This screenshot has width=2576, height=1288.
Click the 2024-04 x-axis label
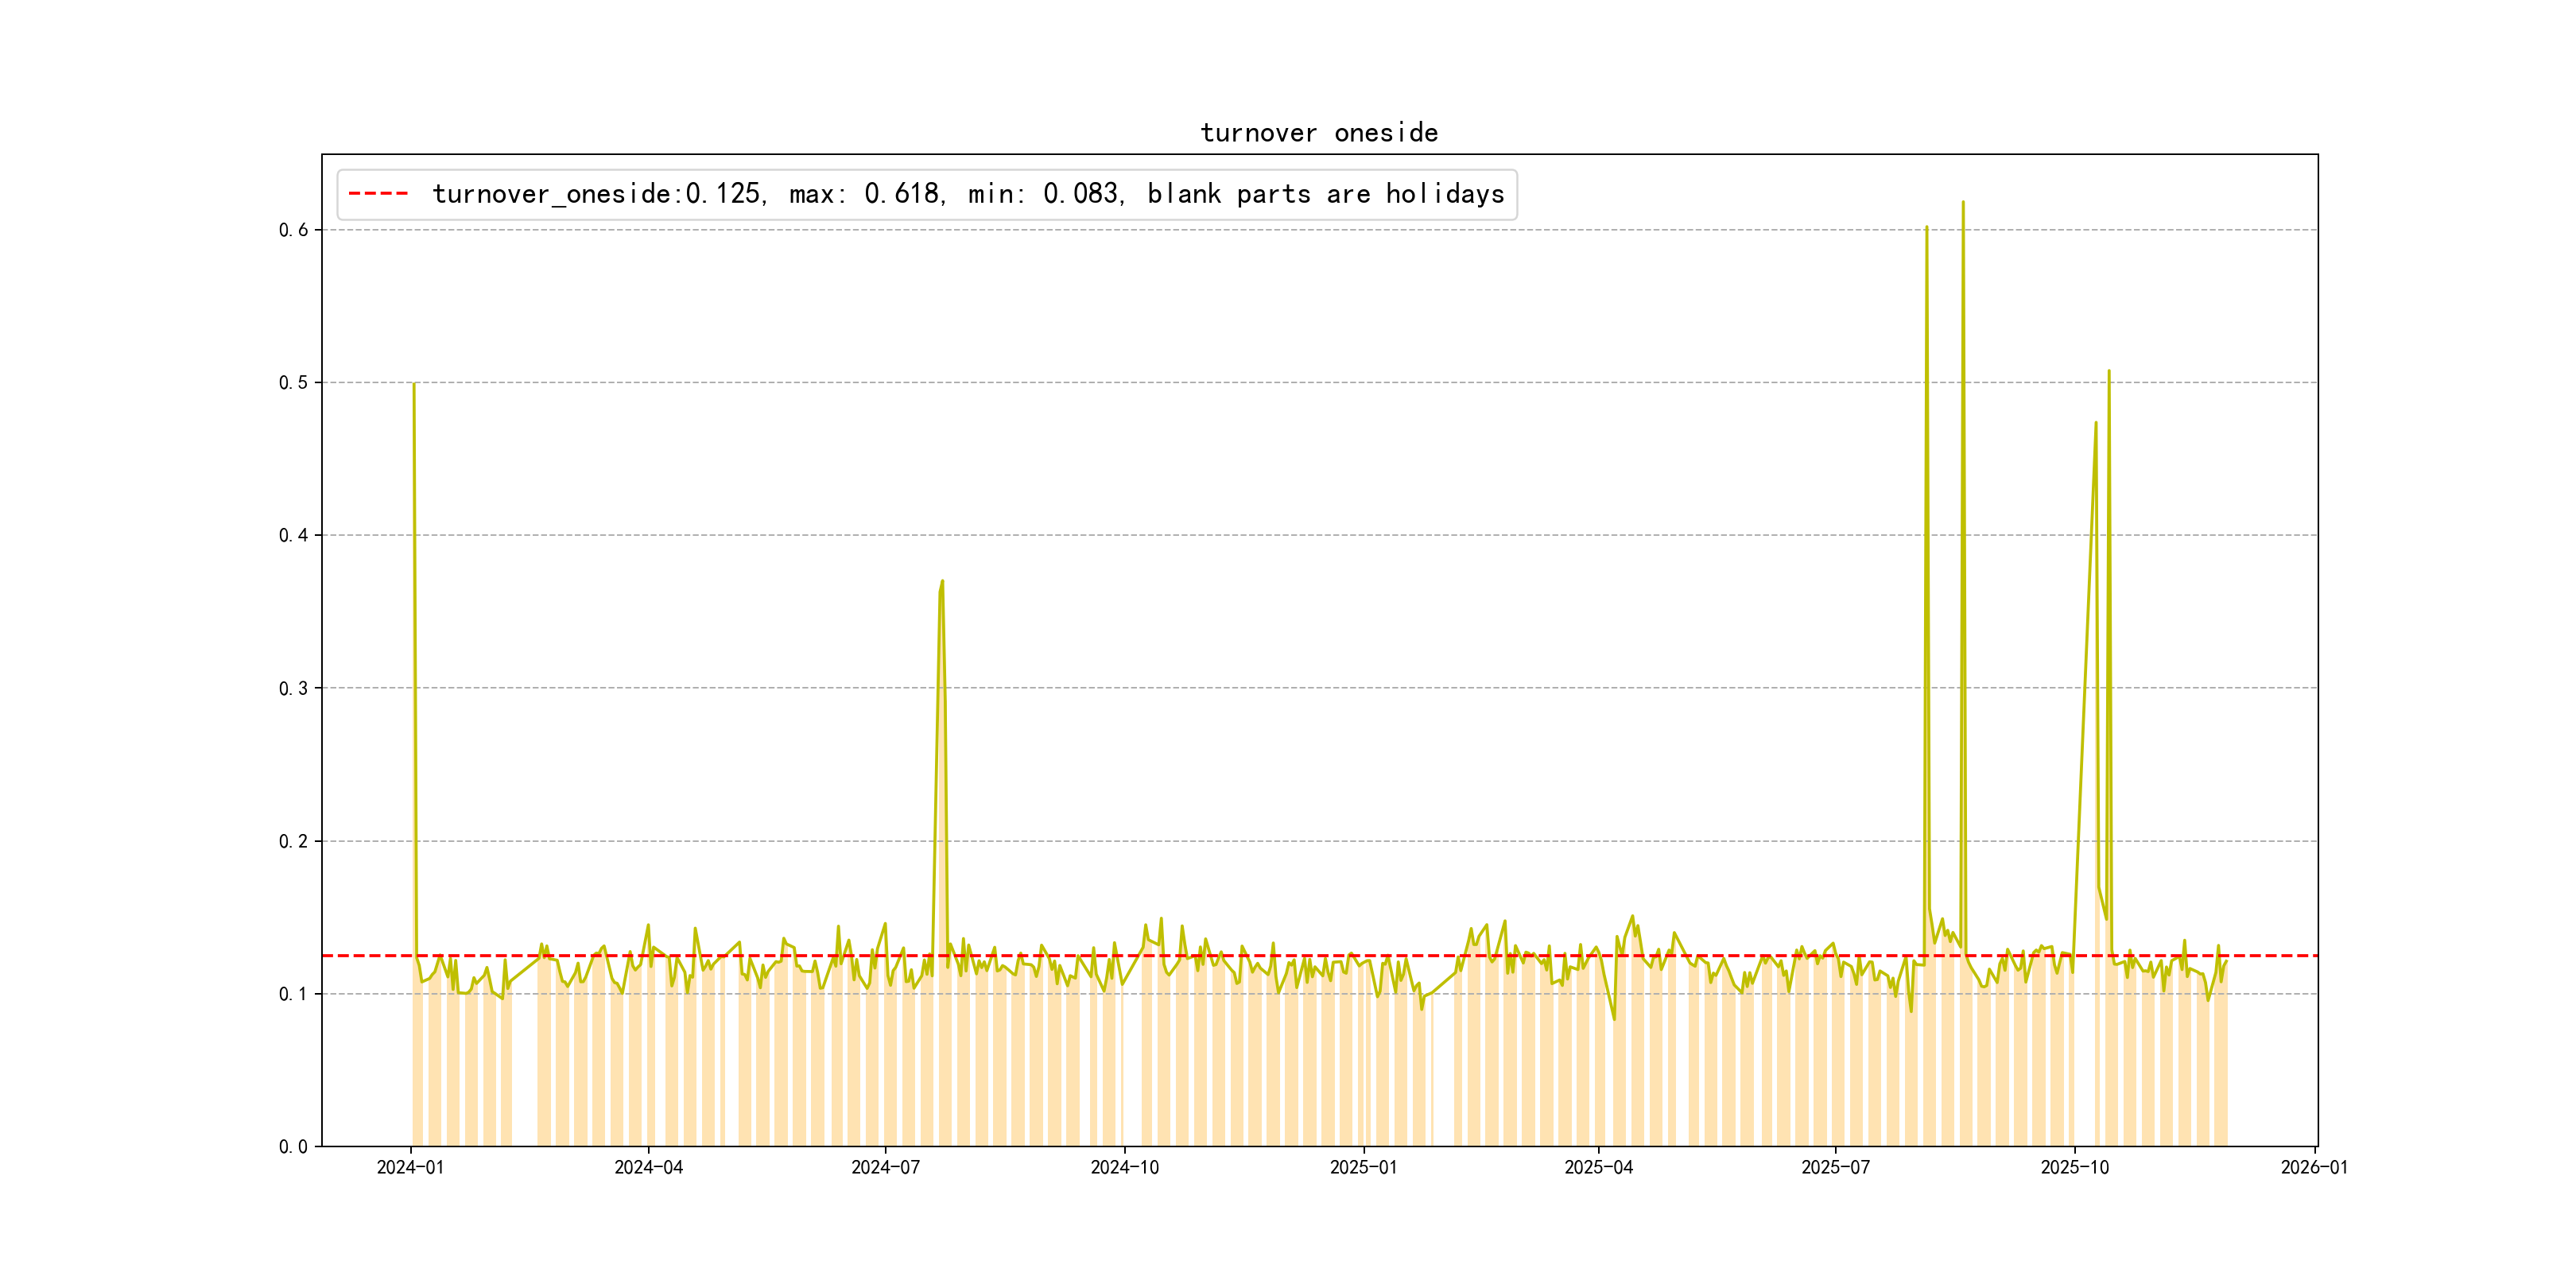648,1167
